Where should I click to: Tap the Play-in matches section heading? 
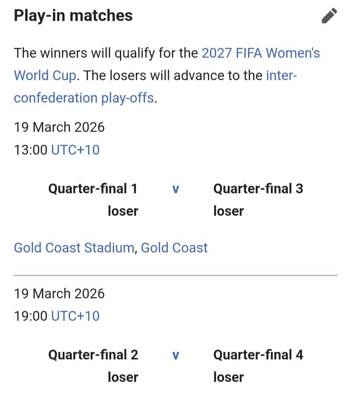pyautogui.click(x=73, y=16)
